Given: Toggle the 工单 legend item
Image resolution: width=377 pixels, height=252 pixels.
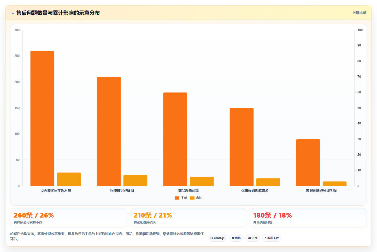Looking at the screenshot, I should pos(181,198).
